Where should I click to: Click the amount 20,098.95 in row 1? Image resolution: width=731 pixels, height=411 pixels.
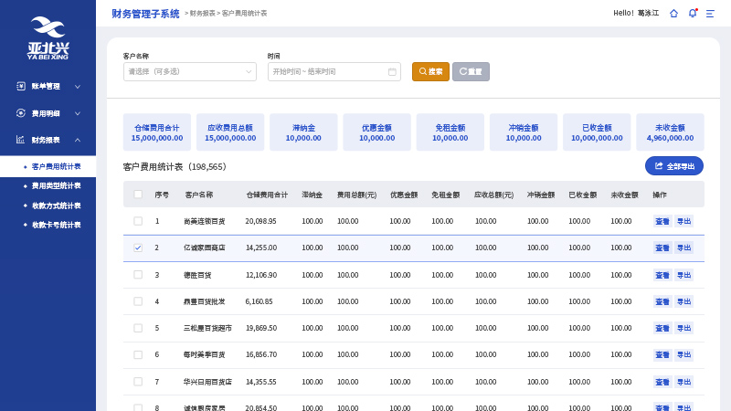click(260, 221)
